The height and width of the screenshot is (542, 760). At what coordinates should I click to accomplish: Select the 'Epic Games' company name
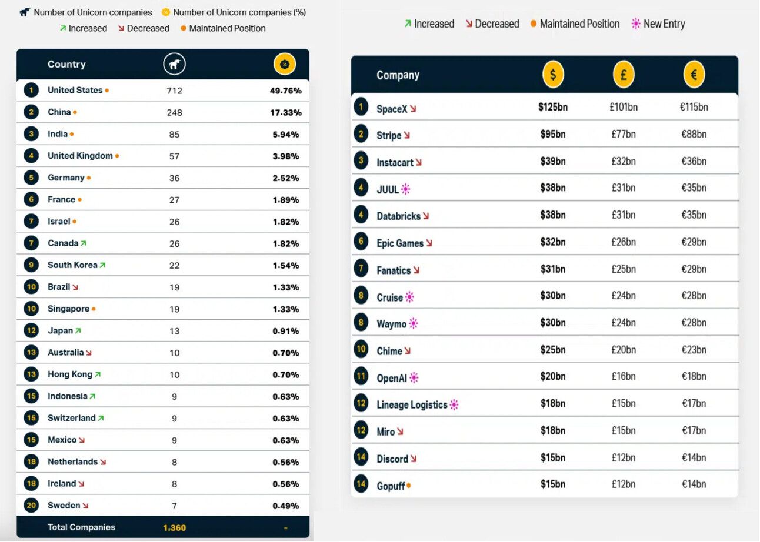tap(400, 243)
